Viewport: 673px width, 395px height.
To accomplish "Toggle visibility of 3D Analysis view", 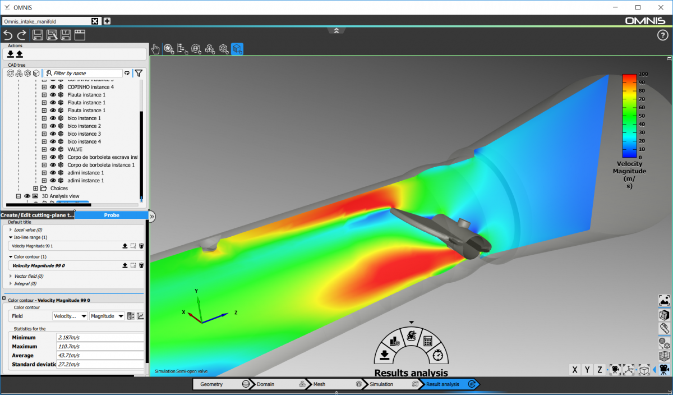I will coord(26,196).
